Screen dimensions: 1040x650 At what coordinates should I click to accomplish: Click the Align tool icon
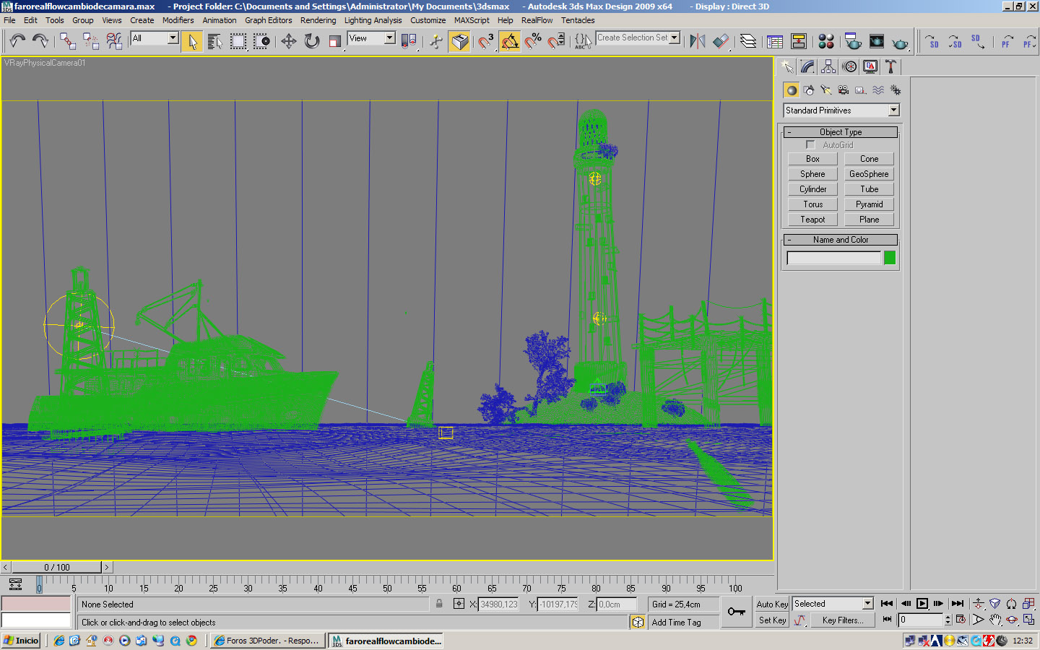720,41
